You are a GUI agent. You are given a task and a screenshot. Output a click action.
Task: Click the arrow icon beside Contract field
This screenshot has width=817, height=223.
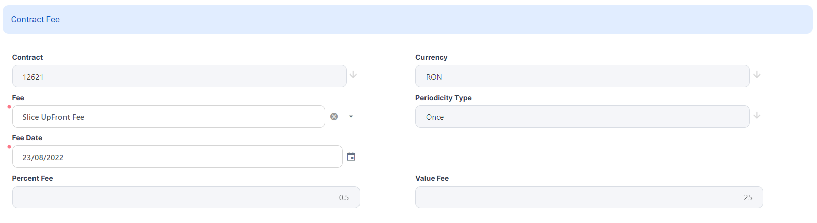tap(353, 75)
